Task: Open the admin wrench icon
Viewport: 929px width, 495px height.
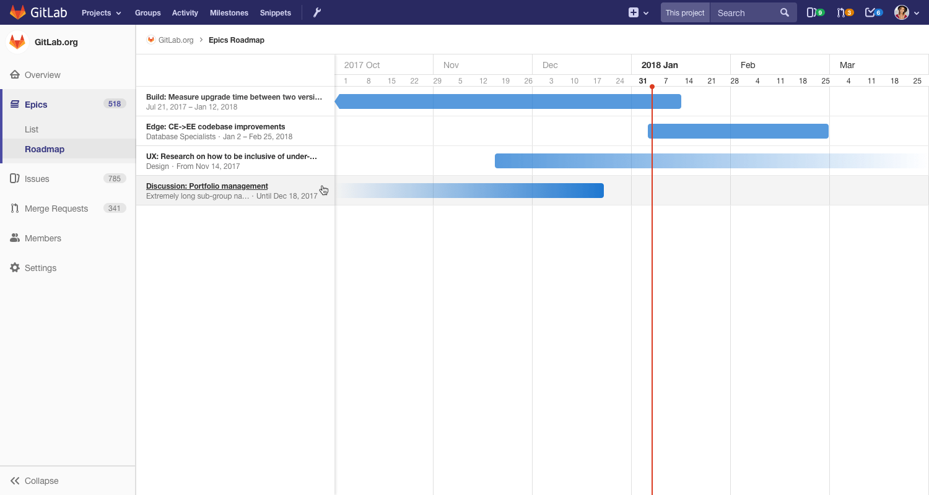Action: pos(317,12)
